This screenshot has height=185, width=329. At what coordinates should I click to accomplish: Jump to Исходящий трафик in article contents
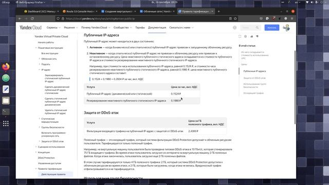(x=253, y=93)
